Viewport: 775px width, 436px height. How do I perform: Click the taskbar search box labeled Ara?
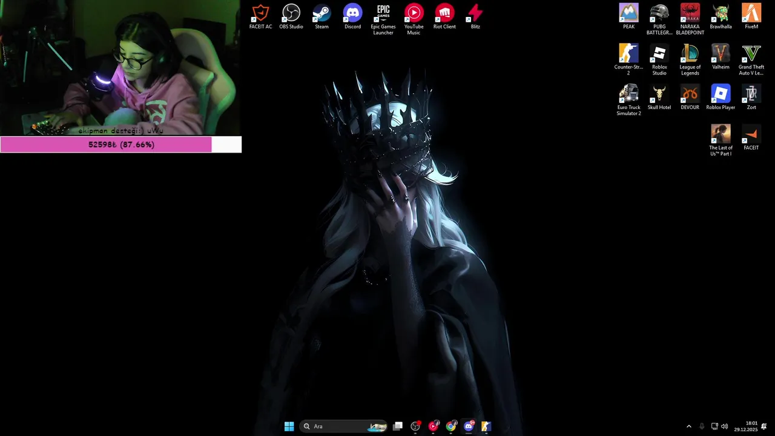[x=344, y=426]
